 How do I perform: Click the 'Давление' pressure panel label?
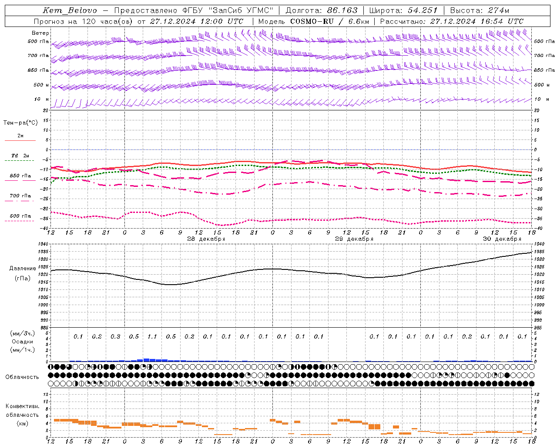[x=23, y=269]
